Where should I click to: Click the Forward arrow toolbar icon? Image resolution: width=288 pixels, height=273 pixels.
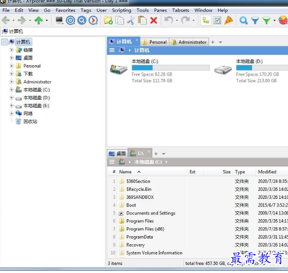coord(22,20)
